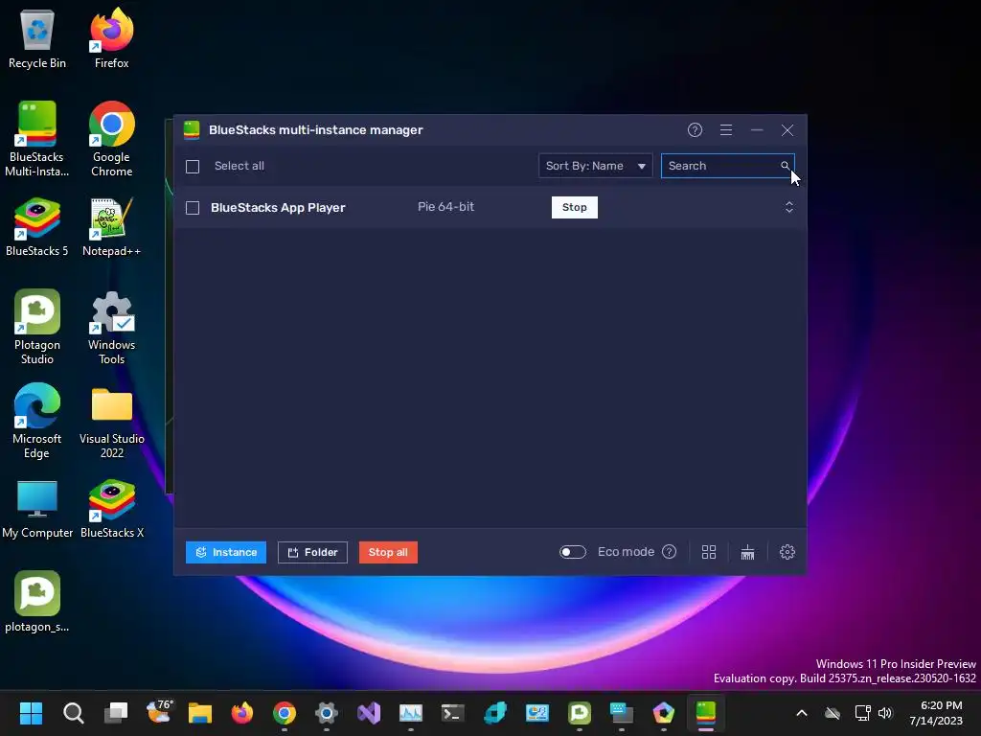981x736 pixels.
Task: Select Plotagon Studio desktop shortcut
Action: tap(37, 327)
